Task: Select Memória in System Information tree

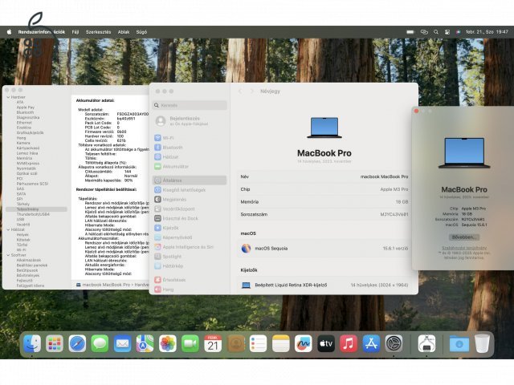Action: pos(24,158)
